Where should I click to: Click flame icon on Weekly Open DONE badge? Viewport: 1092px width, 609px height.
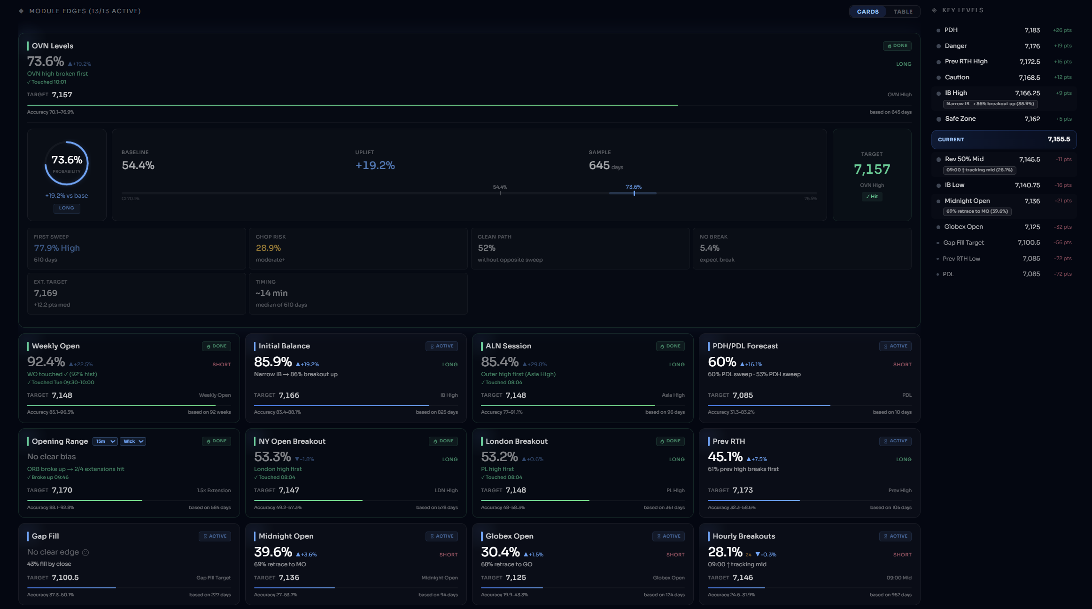click(209, 347)
